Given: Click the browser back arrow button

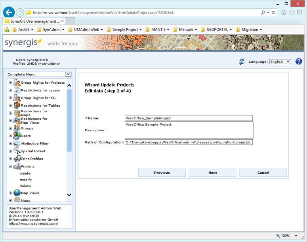Looking at the screenshot, I should 9,12.
